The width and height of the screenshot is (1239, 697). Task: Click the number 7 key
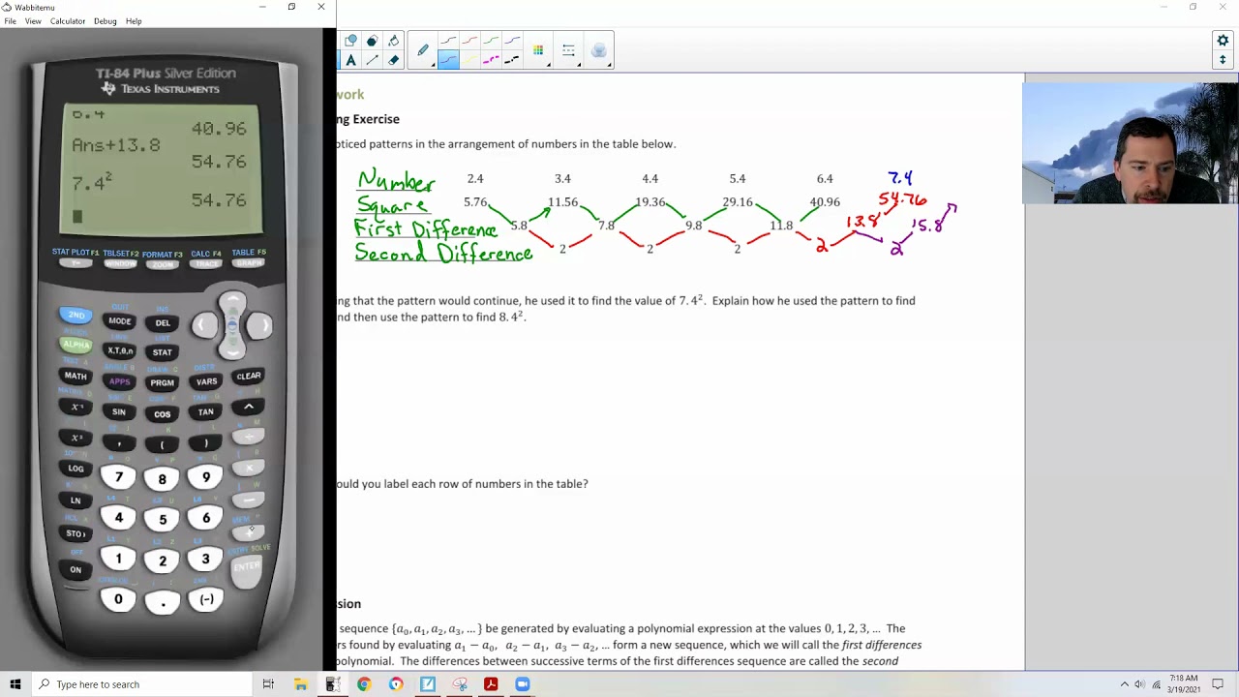[118, 476]
